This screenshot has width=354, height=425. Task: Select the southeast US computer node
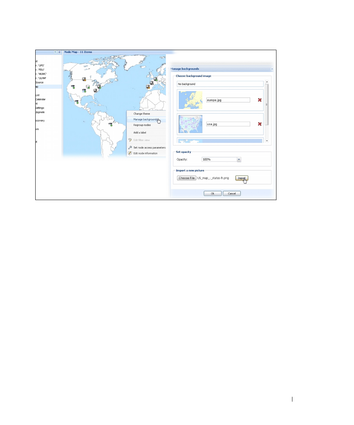pyautogui.click(x=95, y=91)
